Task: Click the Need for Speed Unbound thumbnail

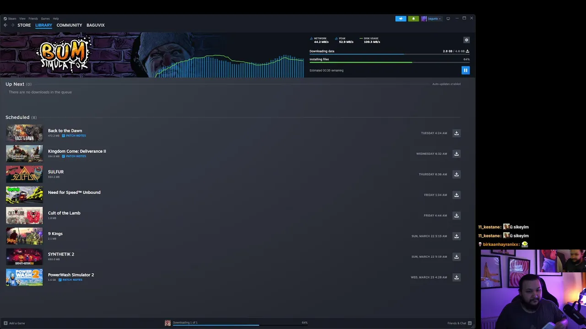Action: tap(24, 195)
